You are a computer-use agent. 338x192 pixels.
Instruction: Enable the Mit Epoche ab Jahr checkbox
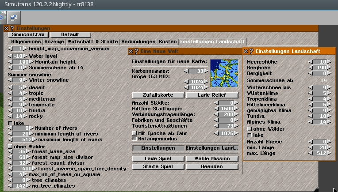134,133
